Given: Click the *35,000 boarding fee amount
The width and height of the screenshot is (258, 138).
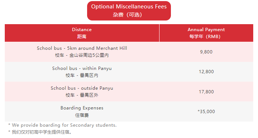Looking at the screenshot, I should (x=206, y=111).
